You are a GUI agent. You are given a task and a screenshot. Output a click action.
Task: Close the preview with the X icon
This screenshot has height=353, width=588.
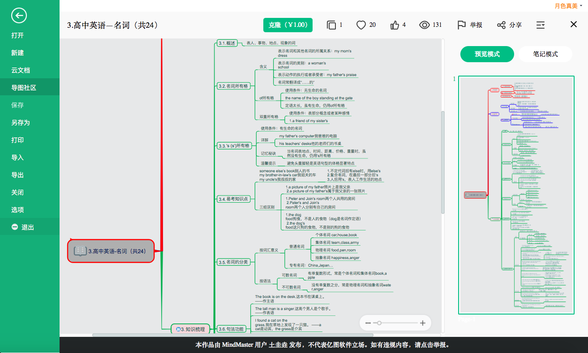point(574,24)
